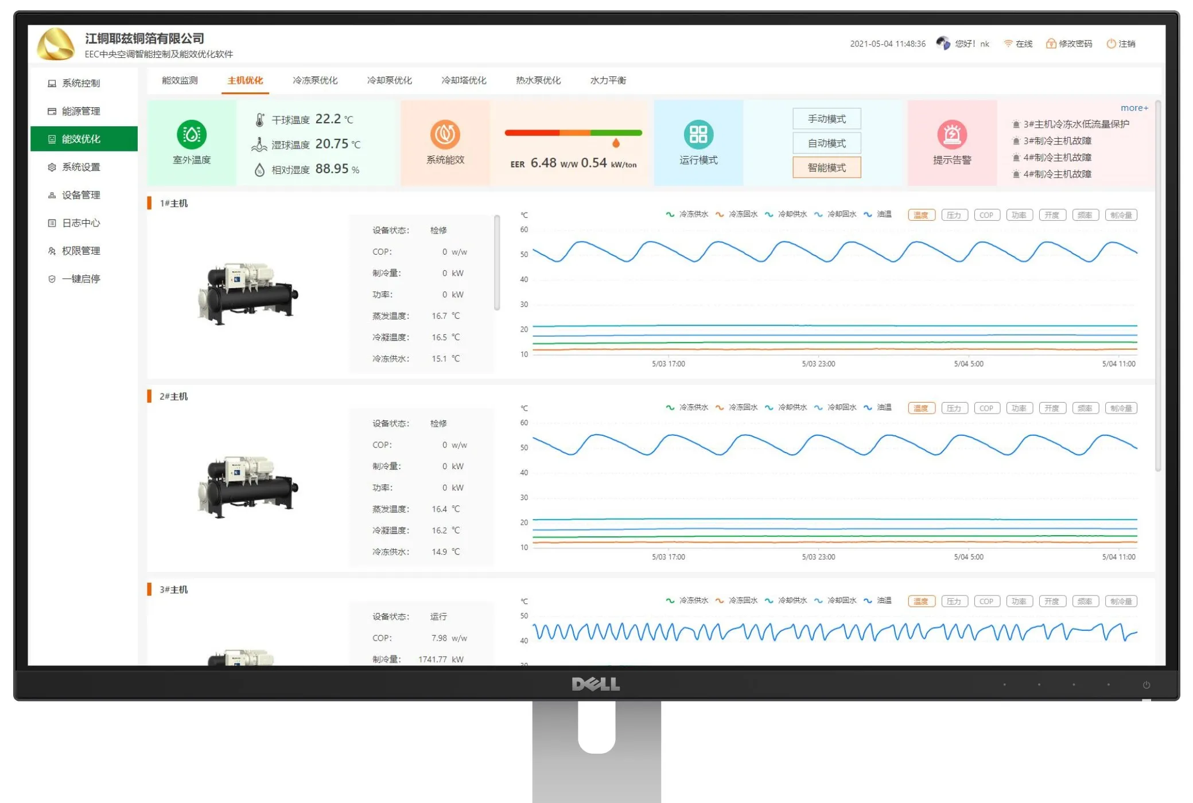Click the 修改密码 password change icon
Screen dimensions: 1193x803
point(1051,43)
